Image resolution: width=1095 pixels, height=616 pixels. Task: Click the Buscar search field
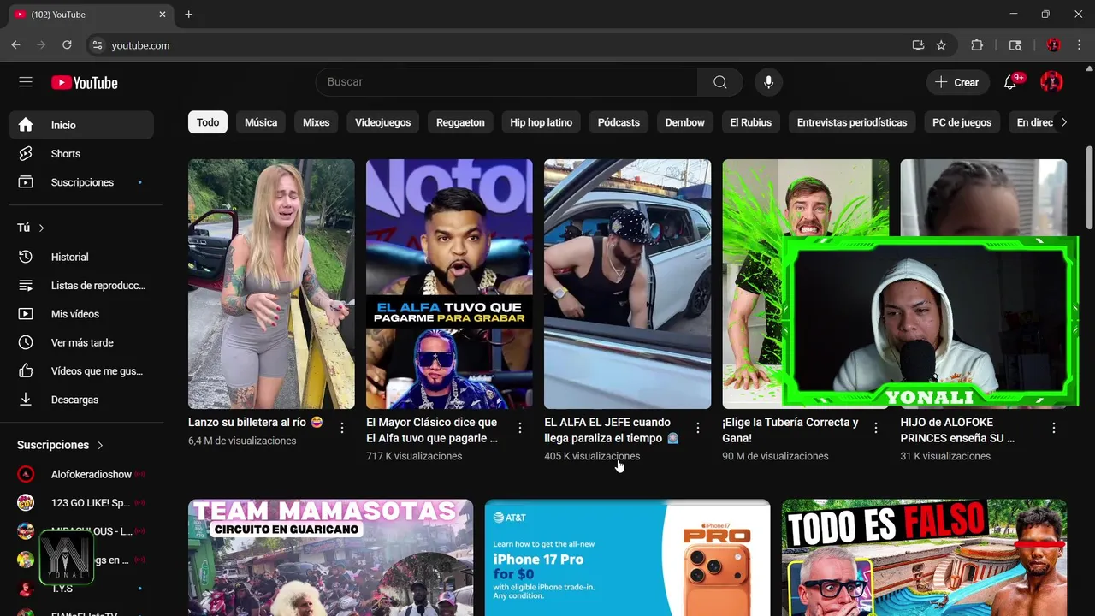506,82
